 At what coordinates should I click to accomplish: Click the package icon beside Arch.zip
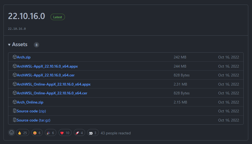(15, 57)
